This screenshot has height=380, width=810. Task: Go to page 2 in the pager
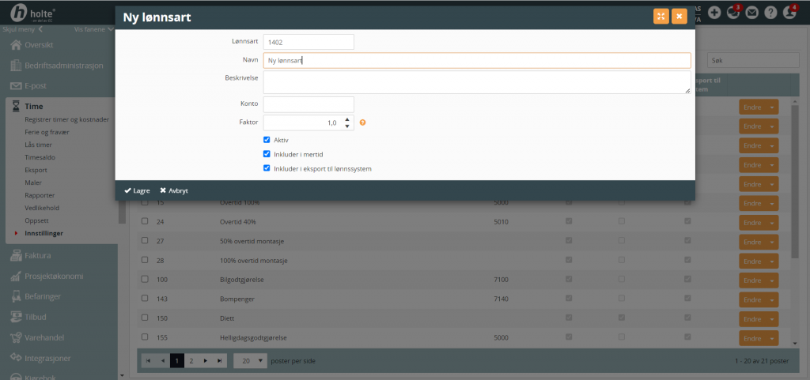pos(191,359)
